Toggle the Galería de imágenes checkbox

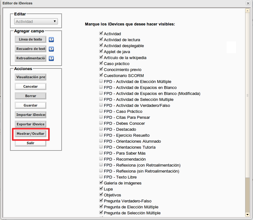[101, 183]
